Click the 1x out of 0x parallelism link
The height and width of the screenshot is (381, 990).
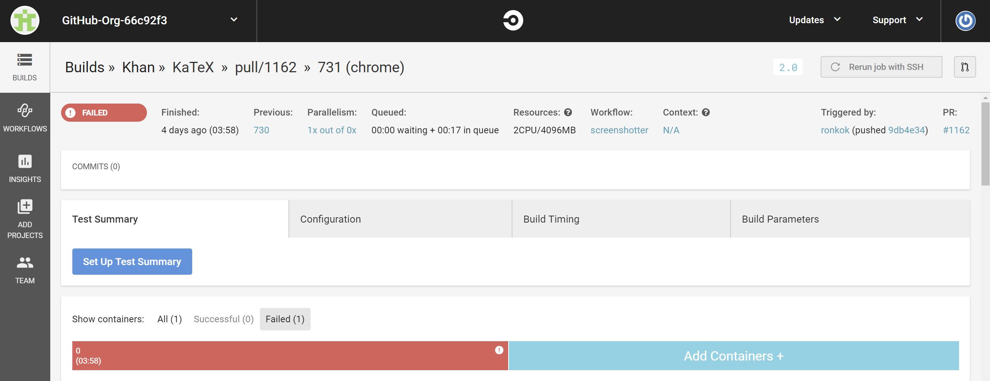332,130
